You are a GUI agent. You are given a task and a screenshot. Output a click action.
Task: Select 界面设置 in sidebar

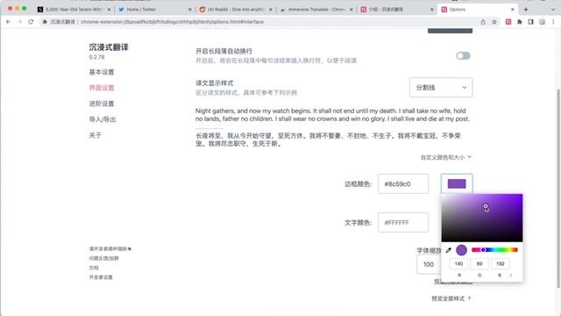(102, 88)
